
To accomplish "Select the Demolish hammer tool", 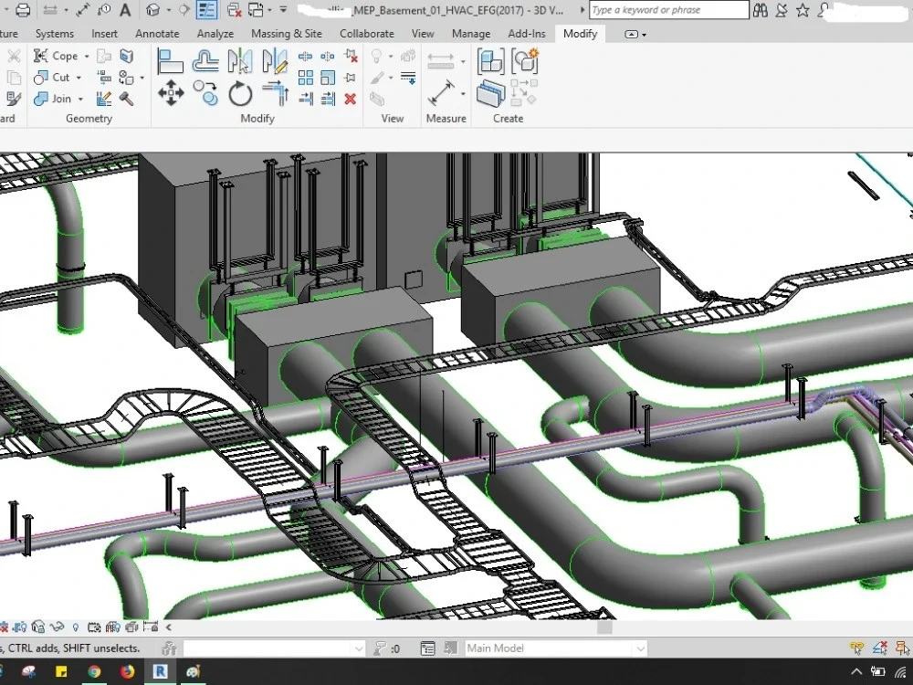I will click(126, 99).
